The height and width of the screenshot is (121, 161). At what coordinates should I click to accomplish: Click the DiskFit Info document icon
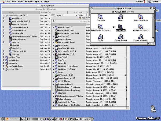[x=56, y=57]
